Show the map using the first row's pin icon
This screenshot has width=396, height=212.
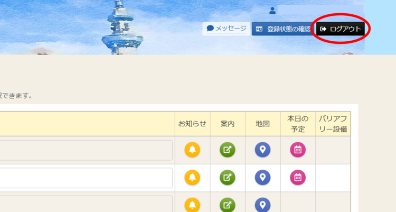click(x=262, y=150)
